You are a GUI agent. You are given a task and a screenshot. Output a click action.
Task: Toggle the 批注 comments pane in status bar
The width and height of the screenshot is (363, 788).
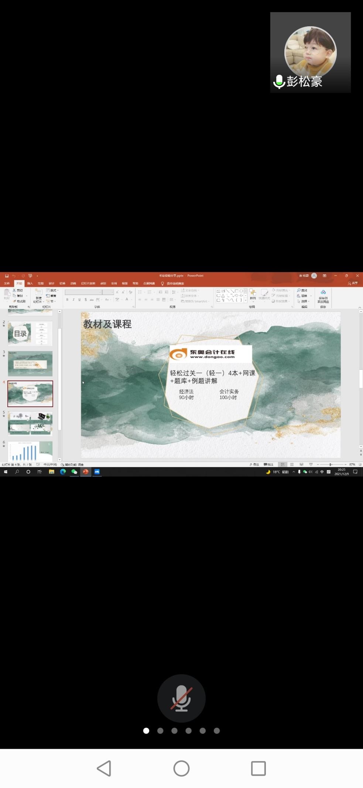click(x=268, y=464)
